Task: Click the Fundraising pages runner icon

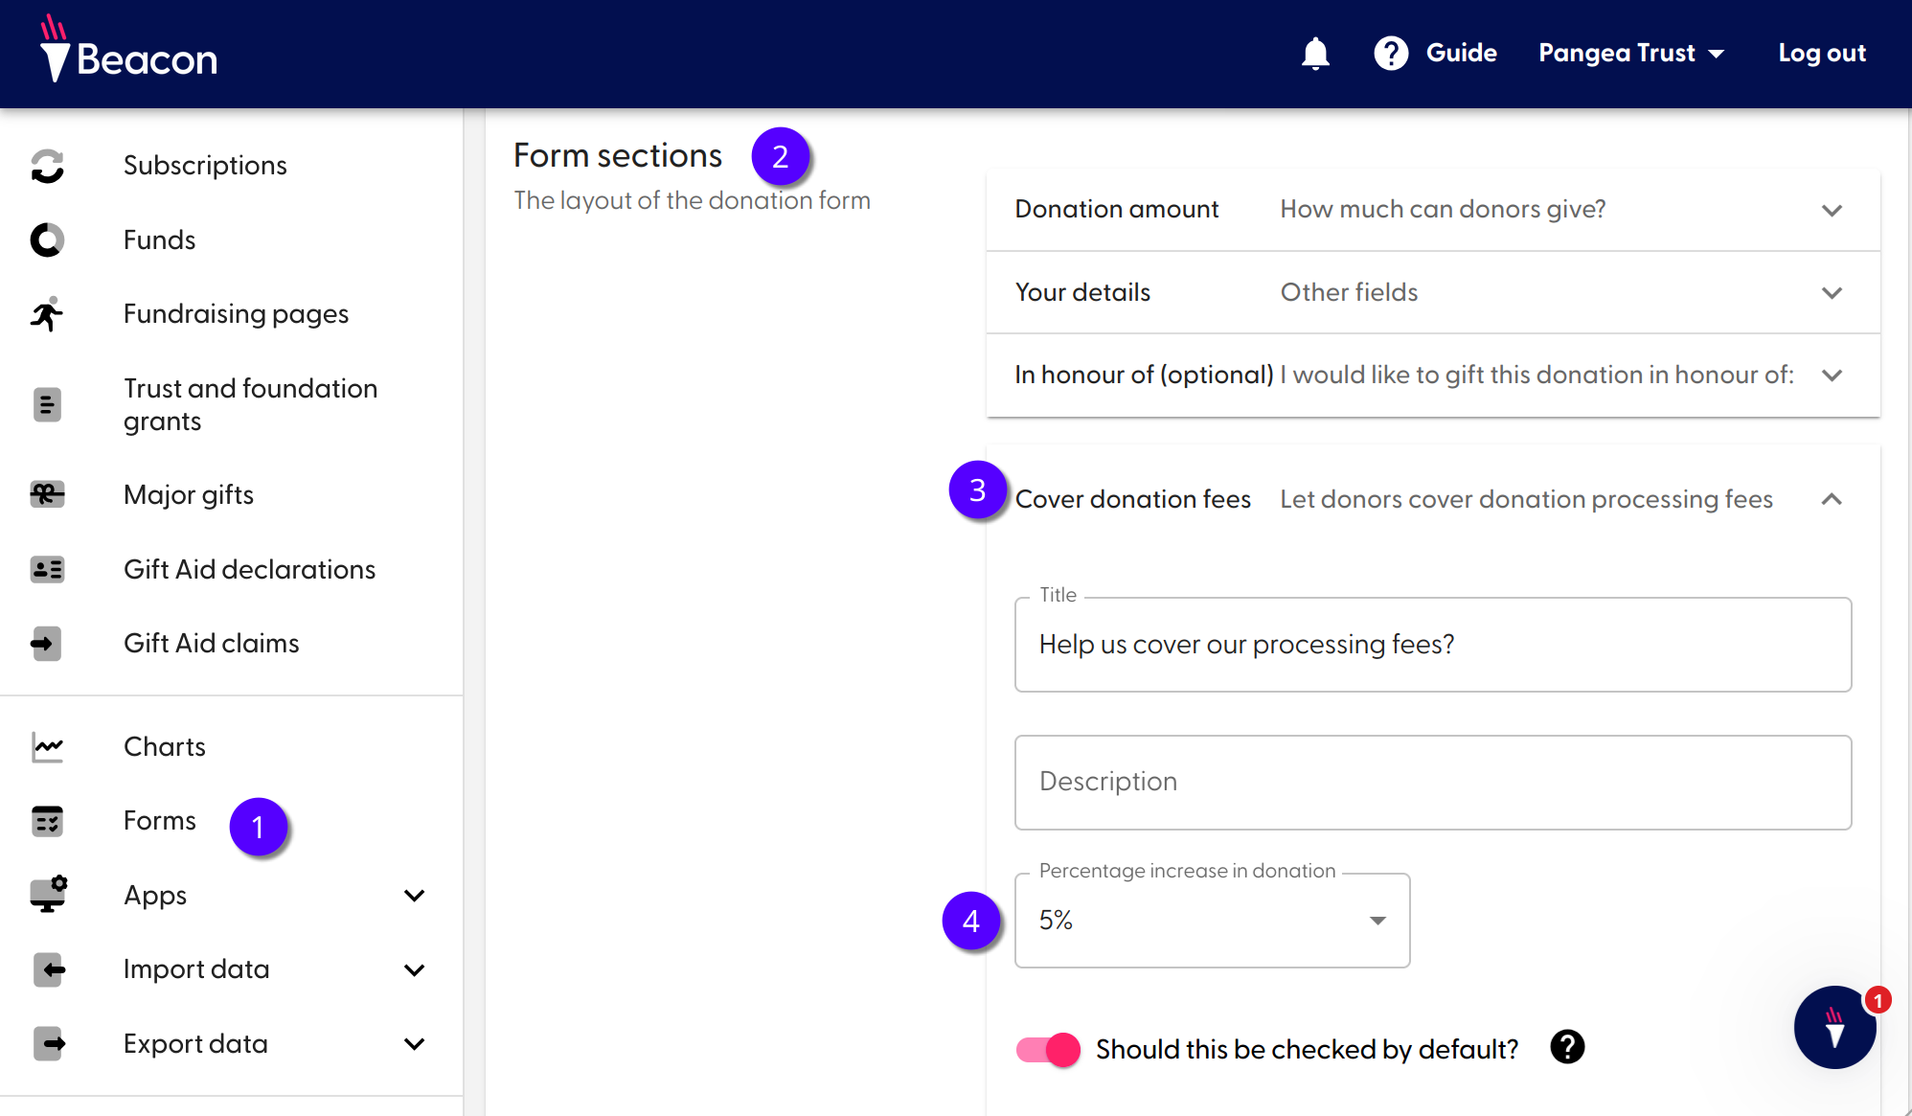Action: pyautogui.click(x=47, y=314)
